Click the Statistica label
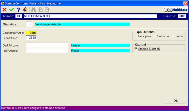This screenshot has height=111, width=189. (x=10, y=24)
